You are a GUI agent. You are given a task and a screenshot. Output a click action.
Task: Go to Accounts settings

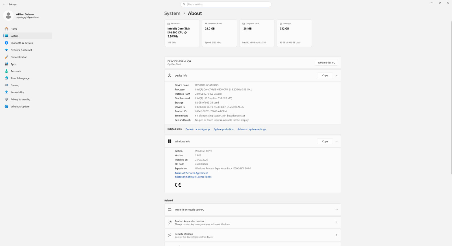coord(28,71)
